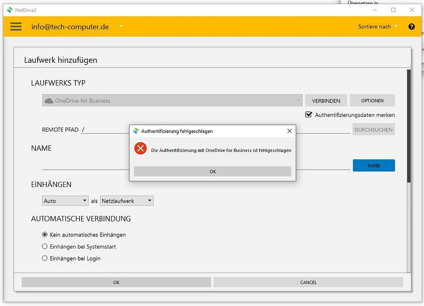Toggle the Authentifizierungsdaten merken checkbox

(308, 115)
